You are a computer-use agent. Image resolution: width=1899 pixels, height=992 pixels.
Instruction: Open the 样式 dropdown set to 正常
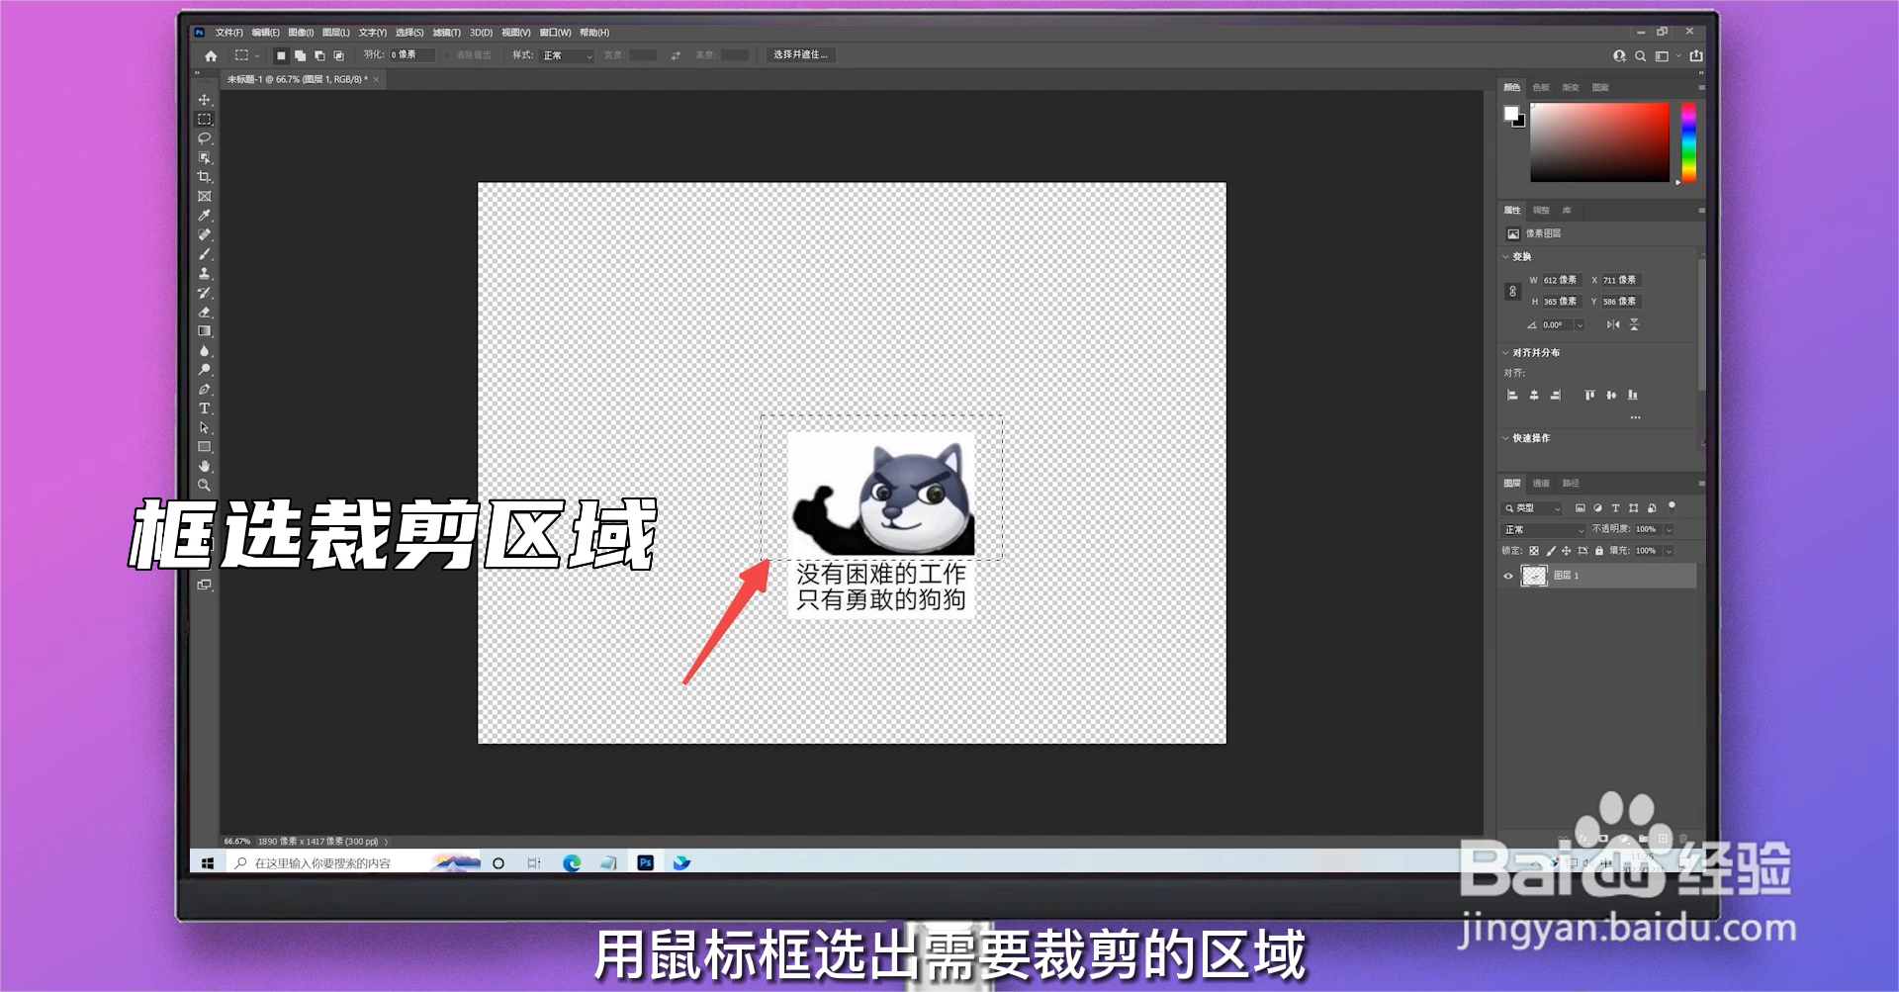[x=568, y=55]
